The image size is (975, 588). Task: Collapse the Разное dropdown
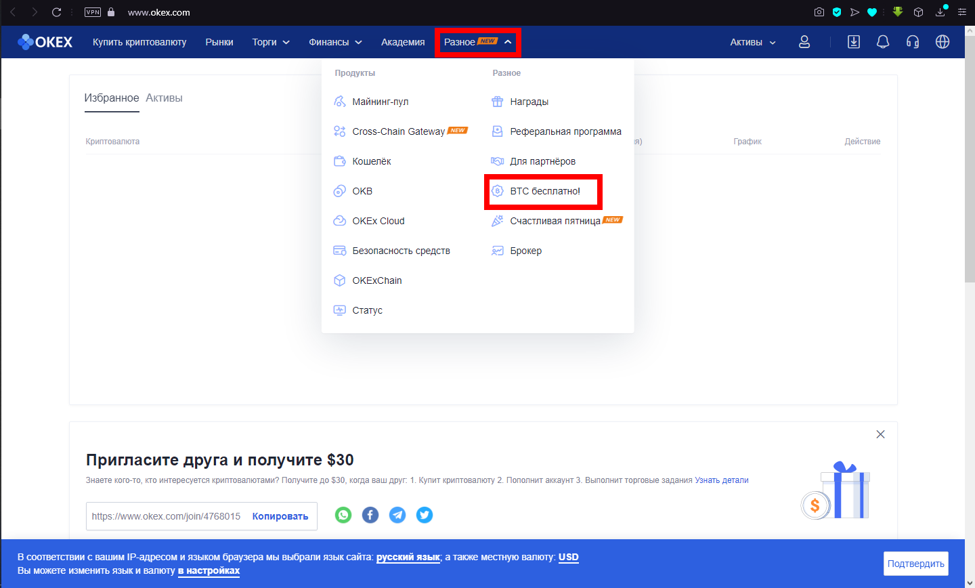477,42
